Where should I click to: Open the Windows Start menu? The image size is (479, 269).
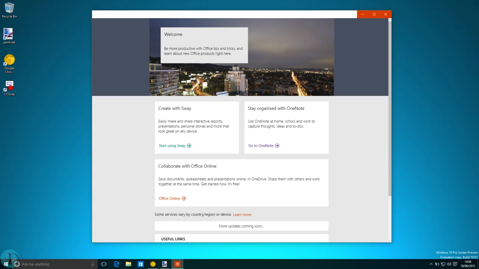6,264
